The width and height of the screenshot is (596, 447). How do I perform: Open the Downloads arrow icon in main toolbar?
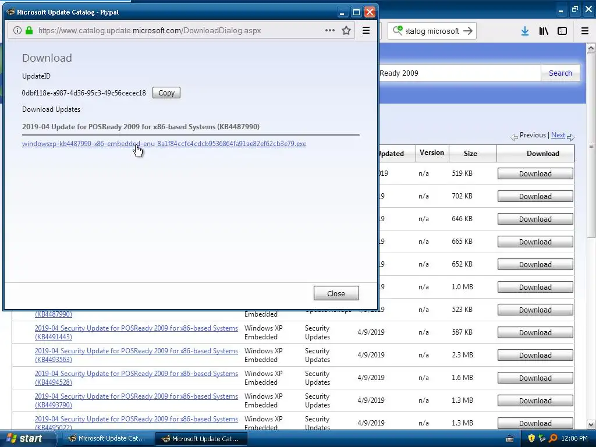525,31
